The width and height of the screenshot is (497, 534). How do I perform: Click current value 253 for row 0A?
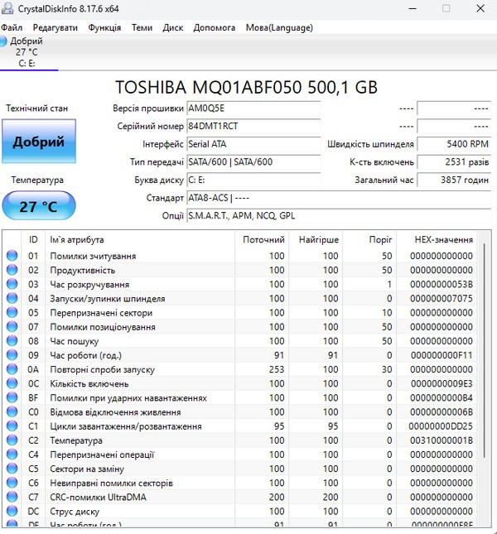coord(277,369)
